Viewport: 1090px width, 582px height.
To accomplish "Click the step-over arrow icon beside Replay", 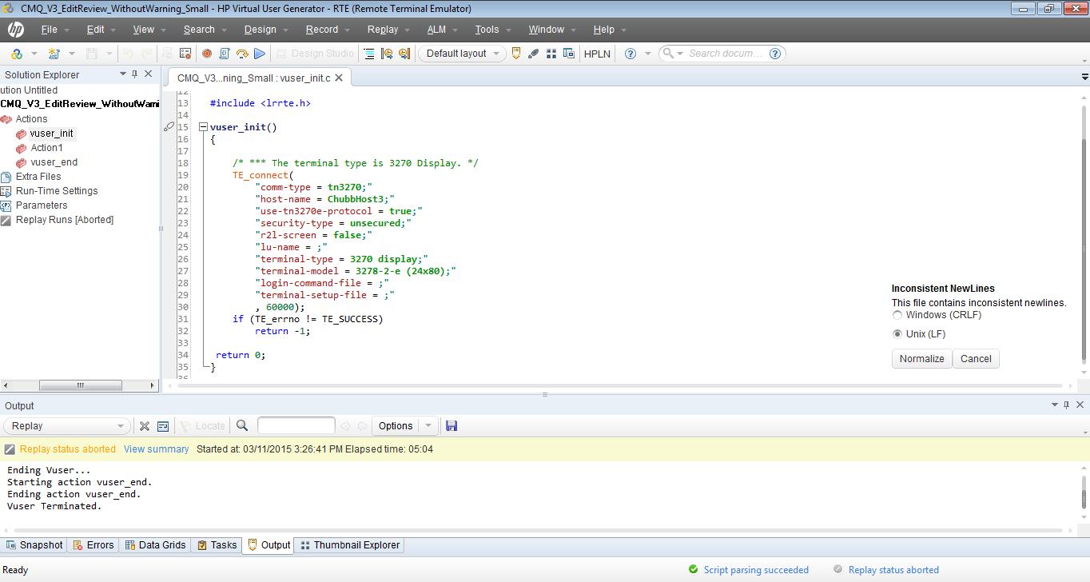I will [242, 54].
